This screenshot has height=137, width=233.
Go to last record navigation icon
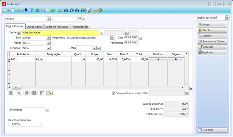(83, 10)
